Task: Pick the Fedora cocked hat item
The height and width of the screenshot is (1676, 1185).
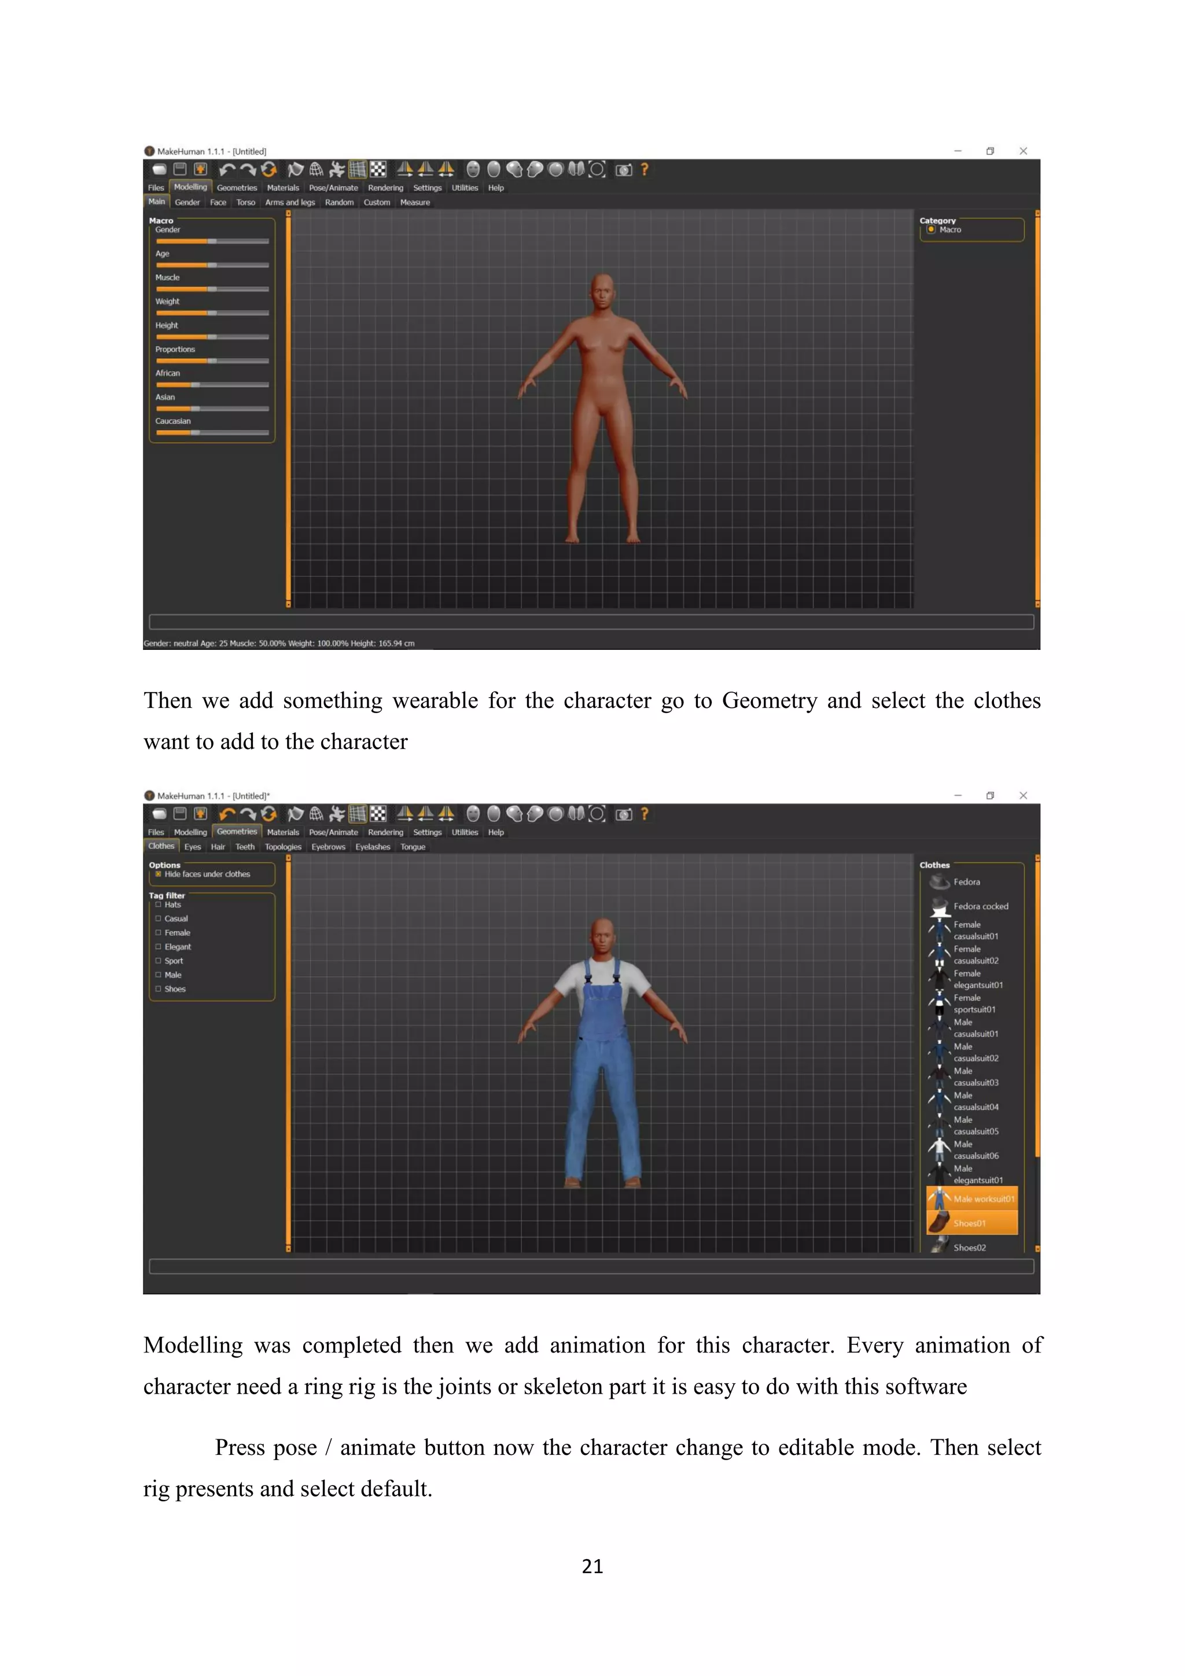Action: coord(980,906)
